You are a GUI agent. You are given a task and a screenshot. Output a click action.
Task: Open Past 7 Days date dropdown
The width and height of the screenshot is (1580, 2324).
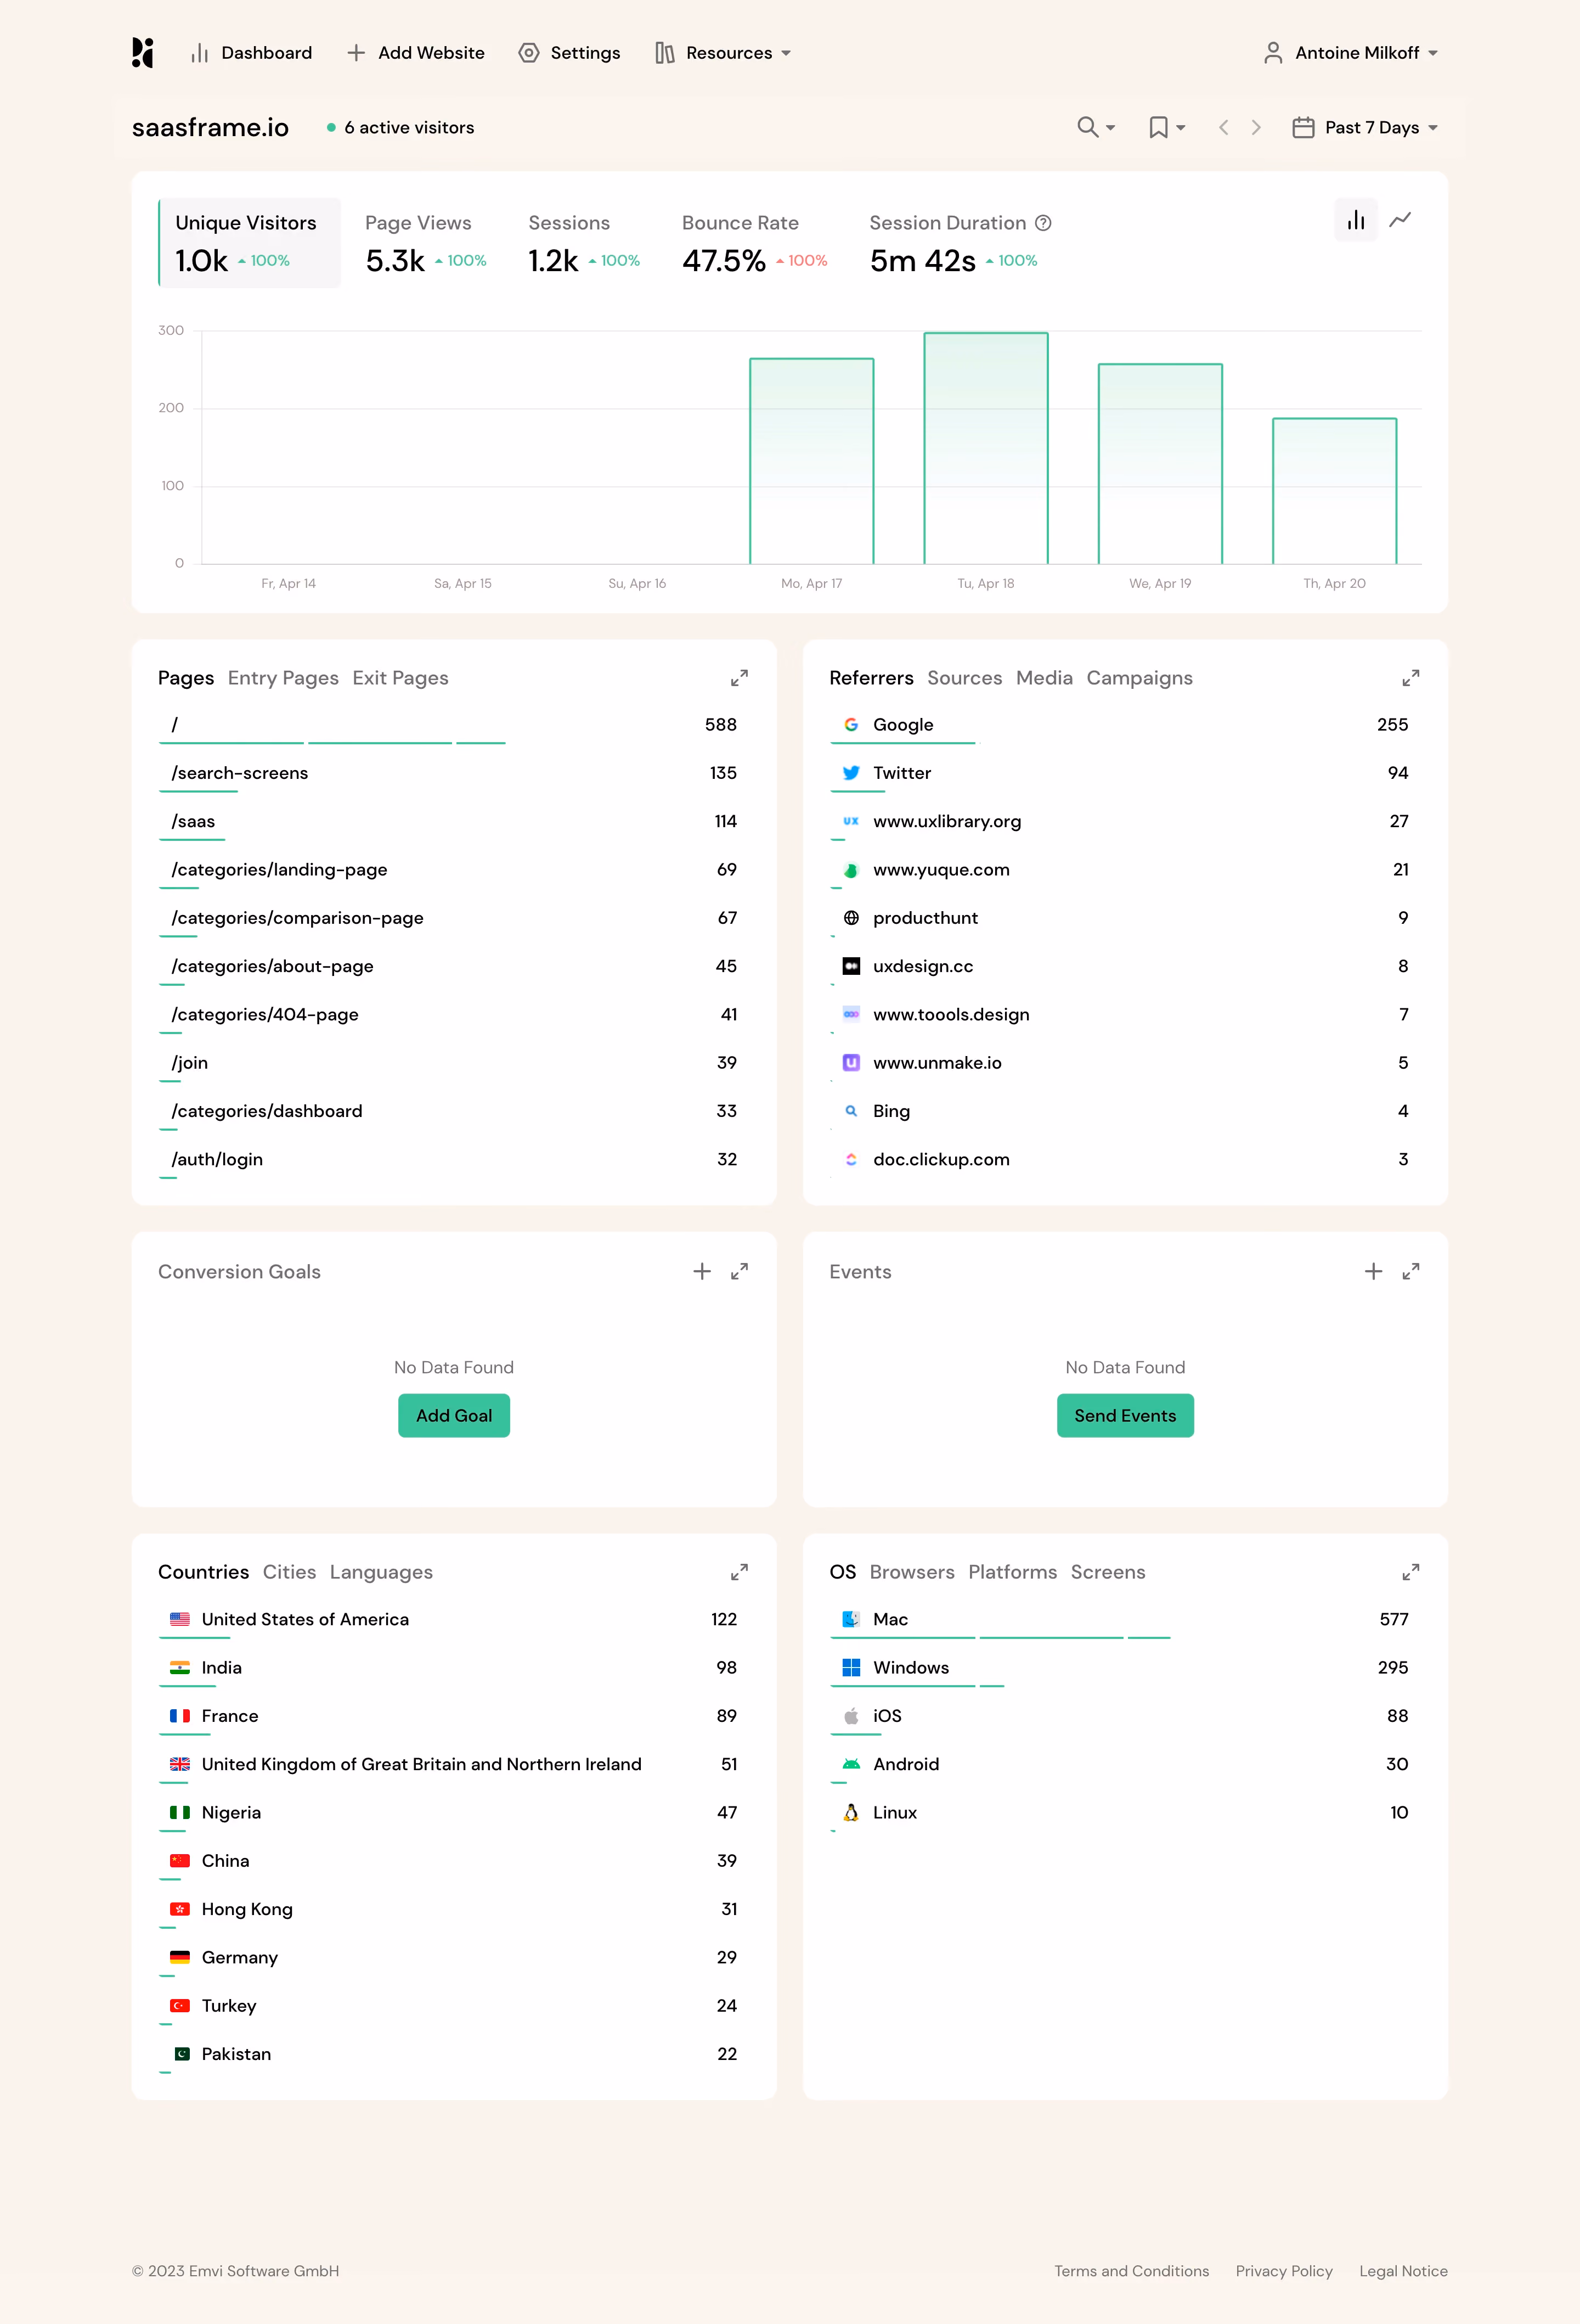point(1364,127)
